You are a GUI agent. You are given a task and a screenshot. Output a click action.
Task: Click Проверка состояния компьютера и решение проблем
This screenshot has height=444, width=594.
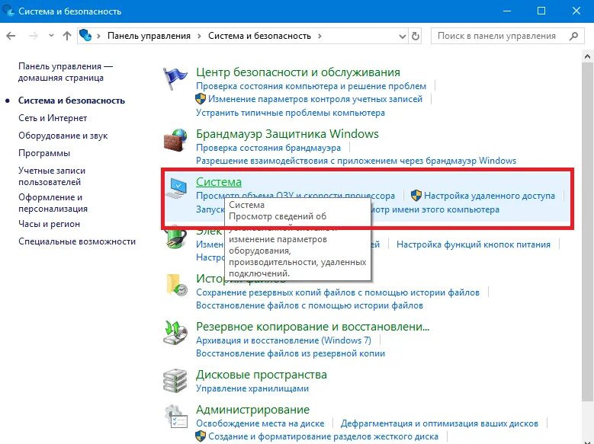click(x=311, y=86)
